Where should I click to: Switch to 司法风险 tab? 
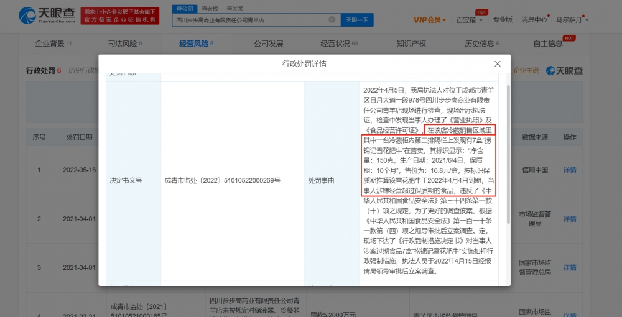(x=124, y=44)
